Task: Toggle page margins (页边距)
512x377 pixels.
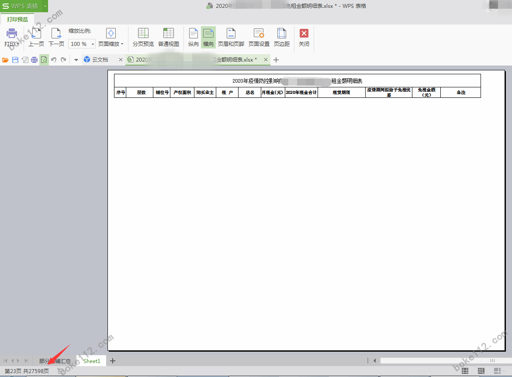Action: click(x=281, y=38)
